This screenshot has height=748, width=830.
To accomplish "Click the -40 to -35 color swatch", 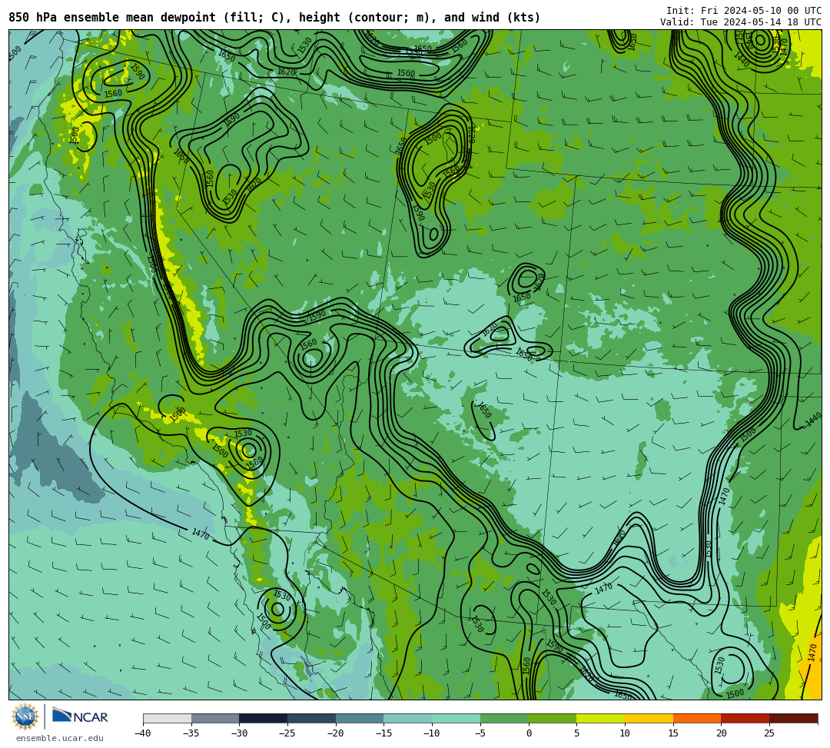I will (x=168, y=718).
